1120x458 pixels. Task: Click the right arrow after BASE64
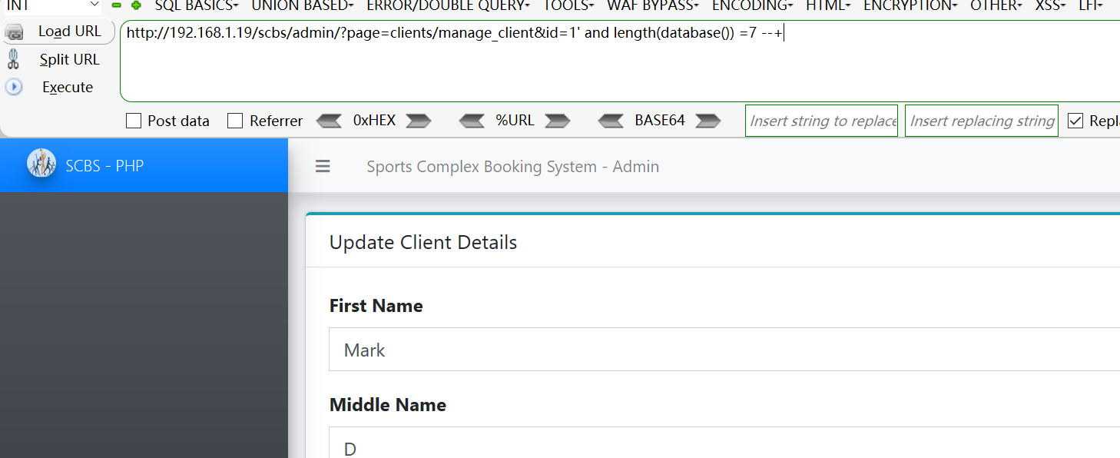[x=708, y=121]
